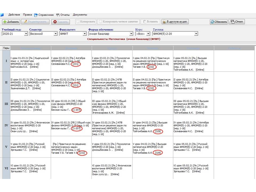Click the greyed-out Удалить delete button
Viewport: 256px width, 192px height.
61,22
